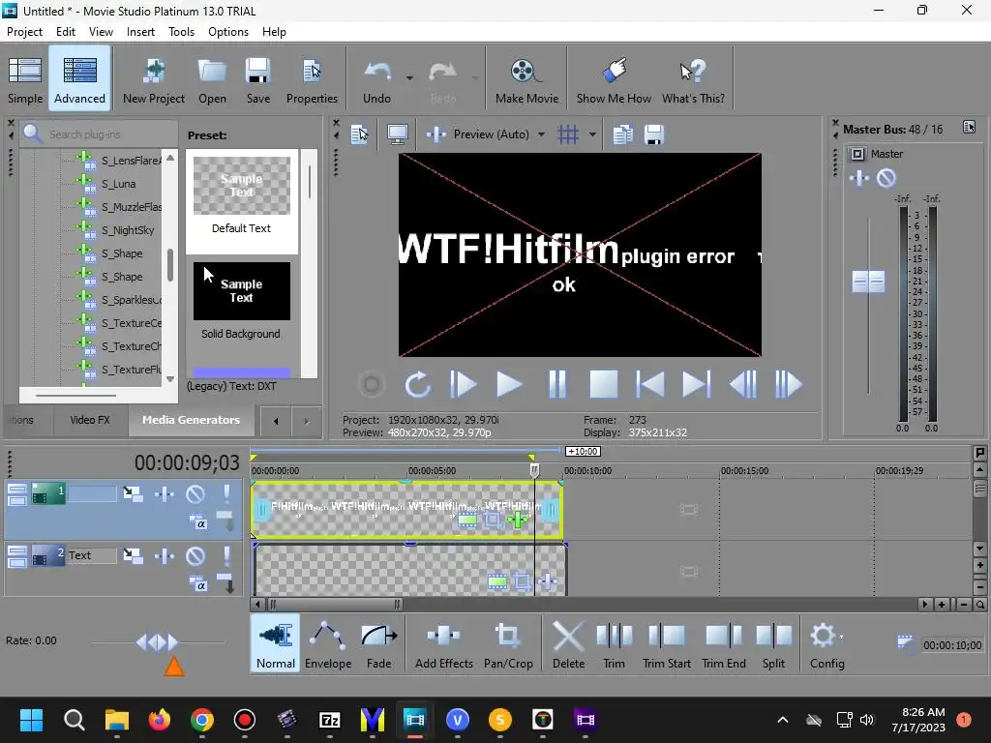The height and width of the screenshot is (743, 991).
Task: Open Master FX button
Action: click(x=859, y=178)
